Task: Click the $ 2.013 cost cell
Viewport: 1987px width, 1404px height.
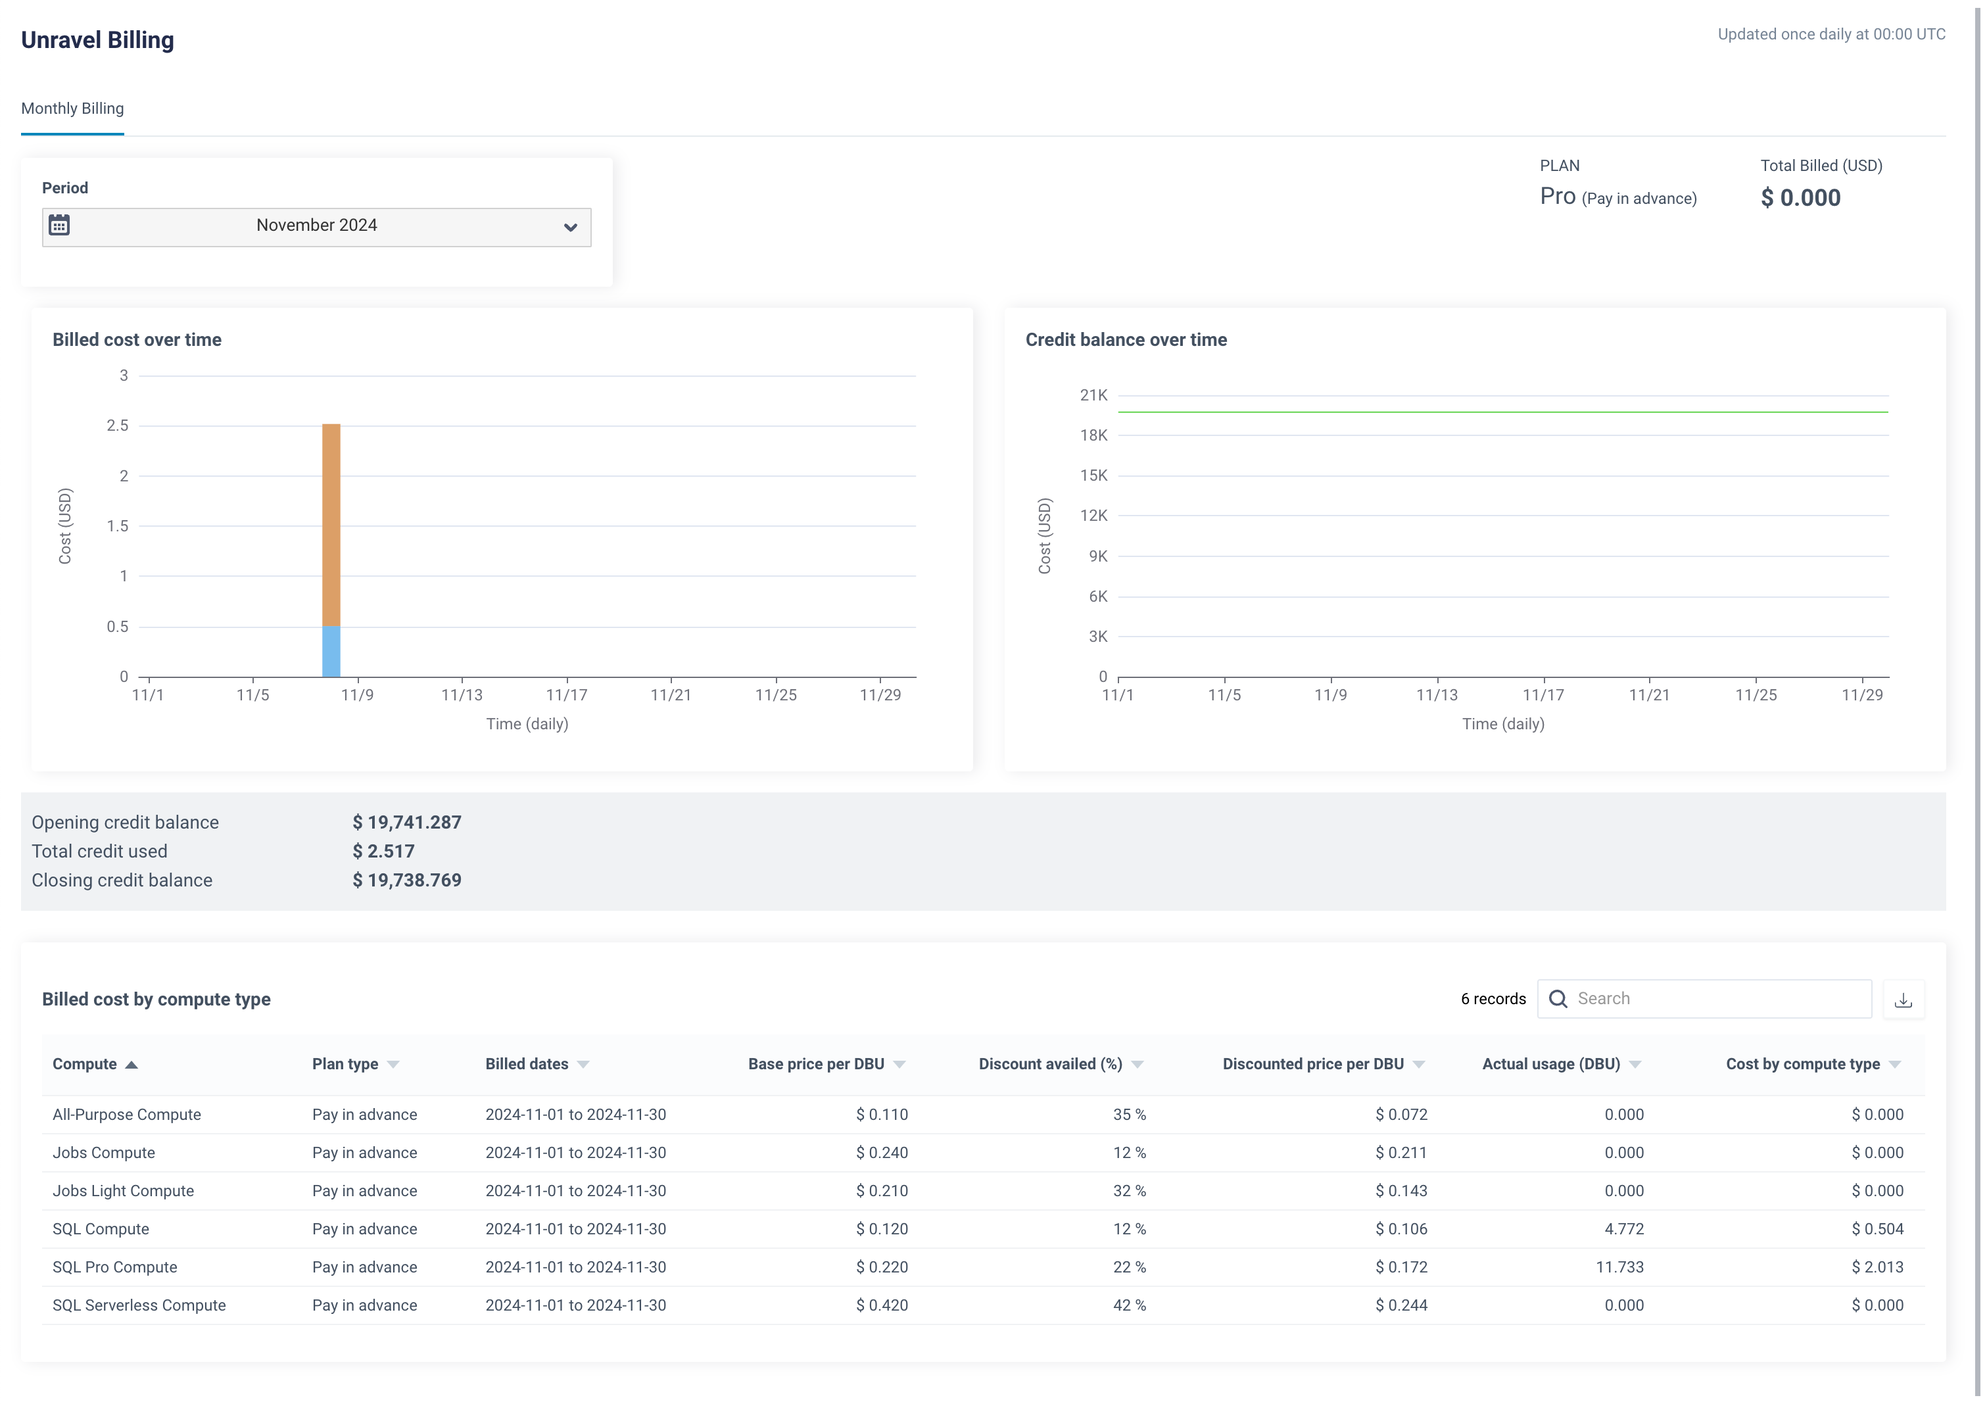Action: point(1877,1267)
